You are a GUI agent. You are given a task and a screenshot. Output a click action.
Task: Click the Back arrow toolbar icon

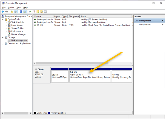coord(3,12)
